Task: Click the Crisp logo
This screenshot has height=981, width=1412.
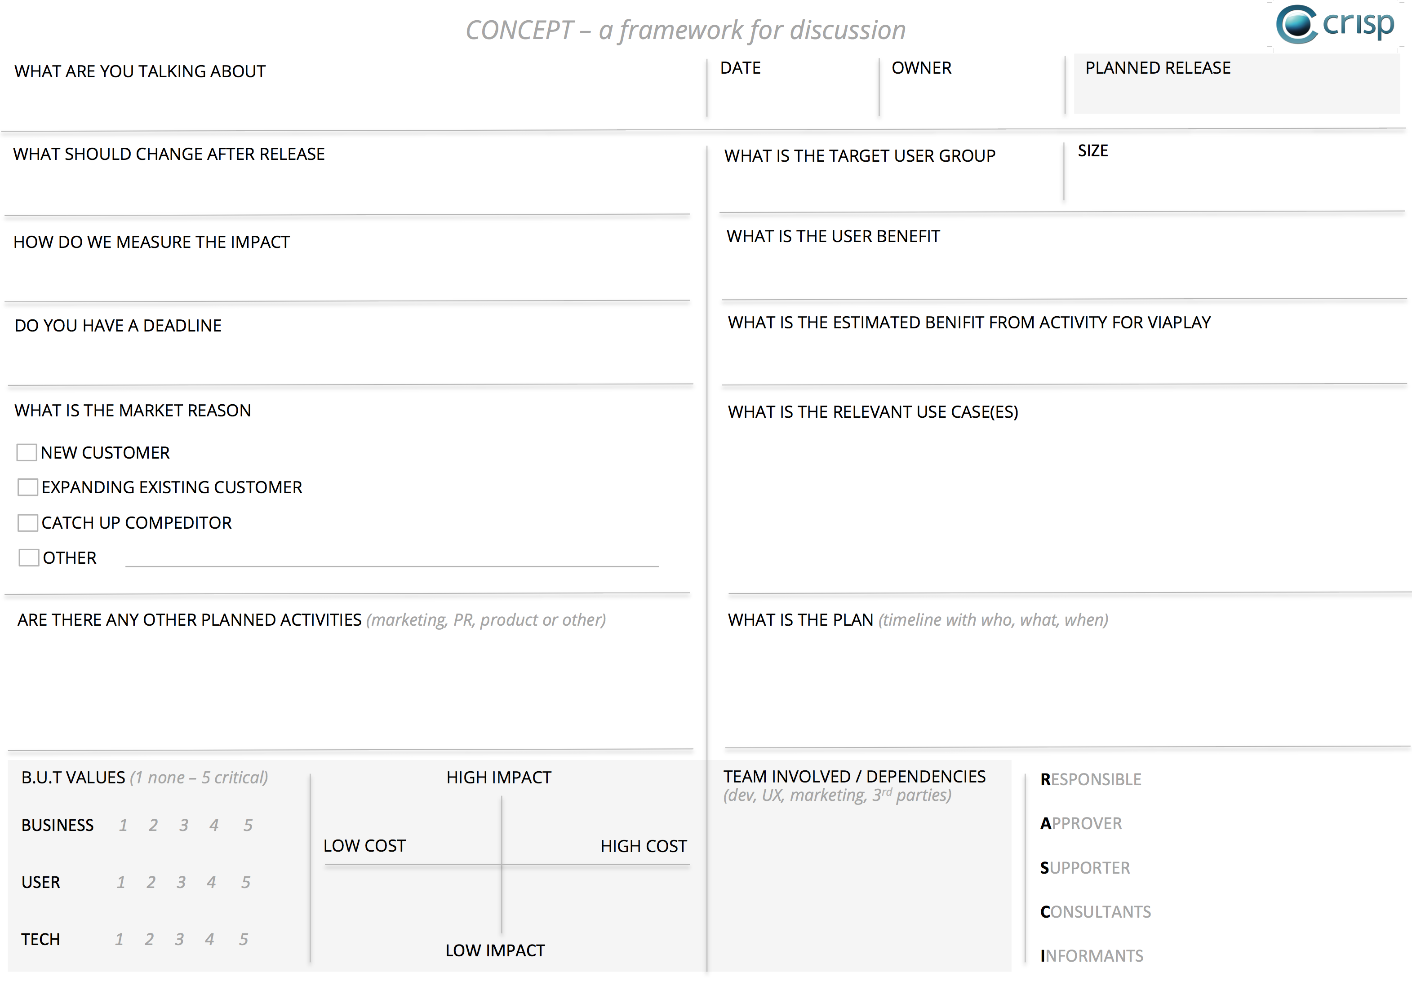Action: coord(1335,25)
